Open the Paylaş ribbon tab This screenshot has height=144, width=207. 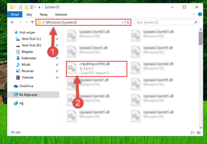(x=44, y=14)
